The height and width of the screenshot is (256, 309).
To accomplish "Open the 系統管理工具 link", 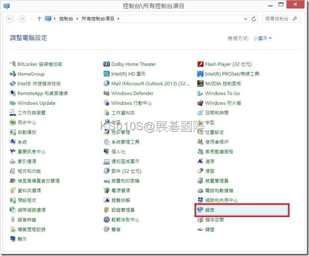I will tap(125, 142).
